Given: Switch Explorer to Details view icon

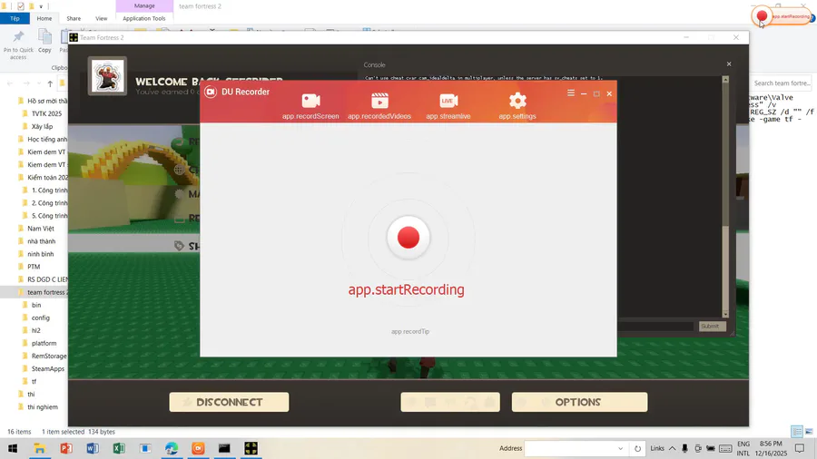Looking at the screenshot, I should pos(797,432).
